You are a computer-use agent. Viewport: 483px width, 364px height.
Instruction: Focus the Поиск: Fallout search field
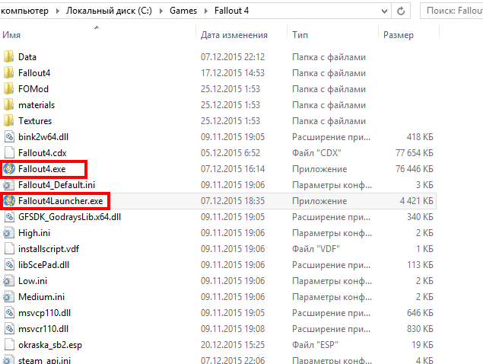452,11
